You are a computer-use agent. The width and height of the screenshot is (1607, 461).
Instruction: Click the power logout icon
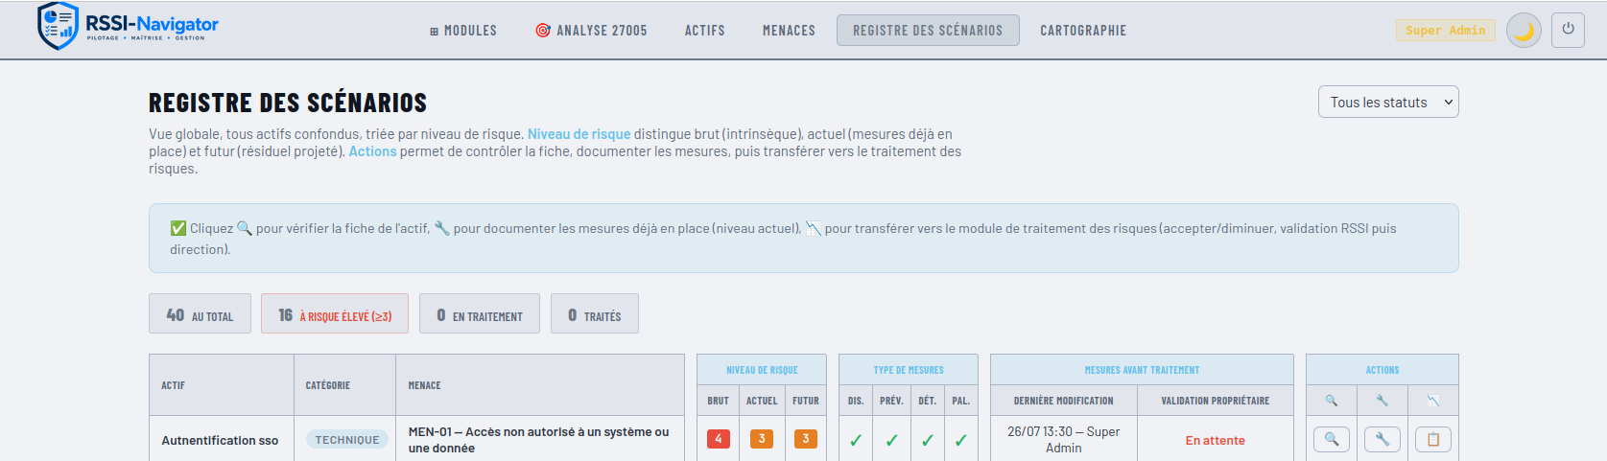pos(1568,30)
